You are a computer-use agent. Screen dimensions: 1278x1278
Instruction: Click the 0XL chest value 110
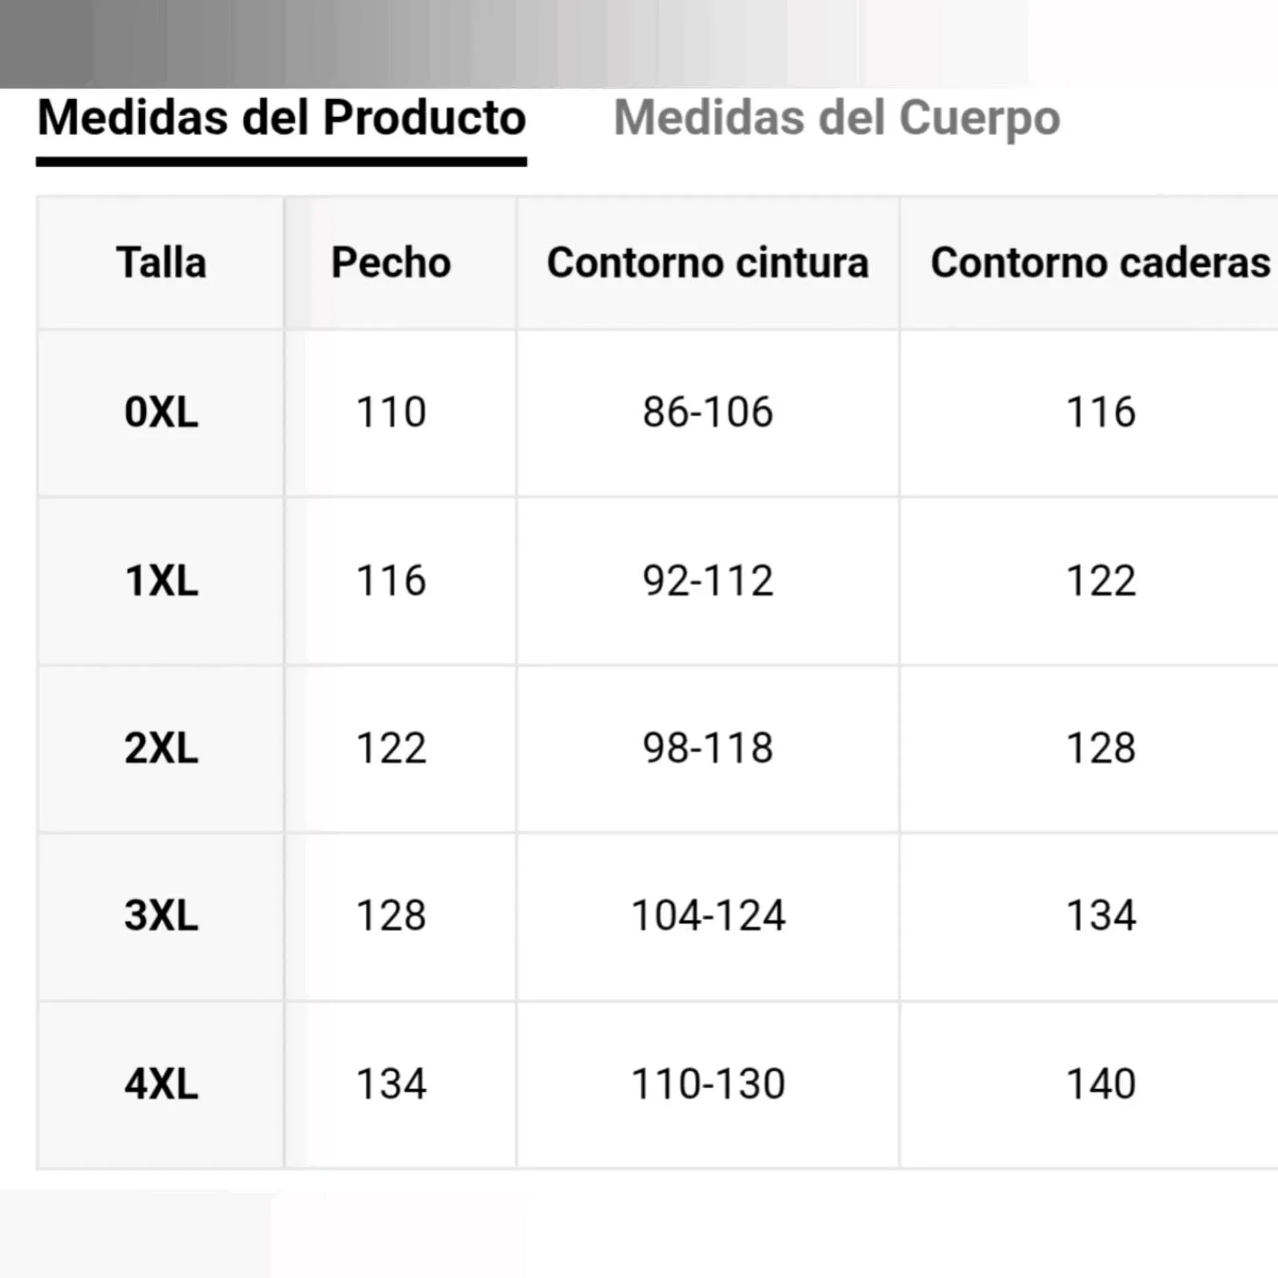pos(392,412)
